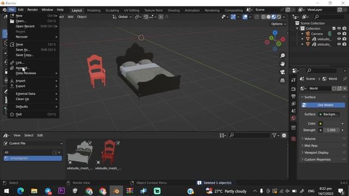Open the asset filter dropdown
Viewport: 349px width, 196px height.
[275, 136]
